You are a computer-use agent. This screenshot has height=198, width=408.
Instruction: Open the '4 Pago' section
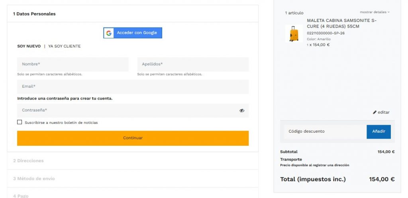pyautogui.click(x=21, y=195)
